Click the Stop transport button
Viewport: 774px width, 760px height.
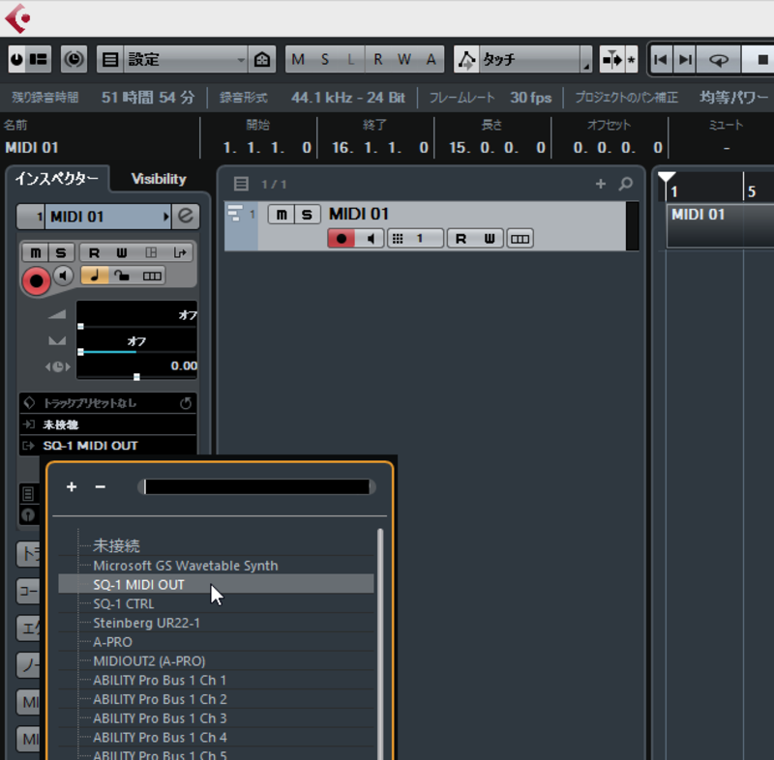click(x=760, y=60)
